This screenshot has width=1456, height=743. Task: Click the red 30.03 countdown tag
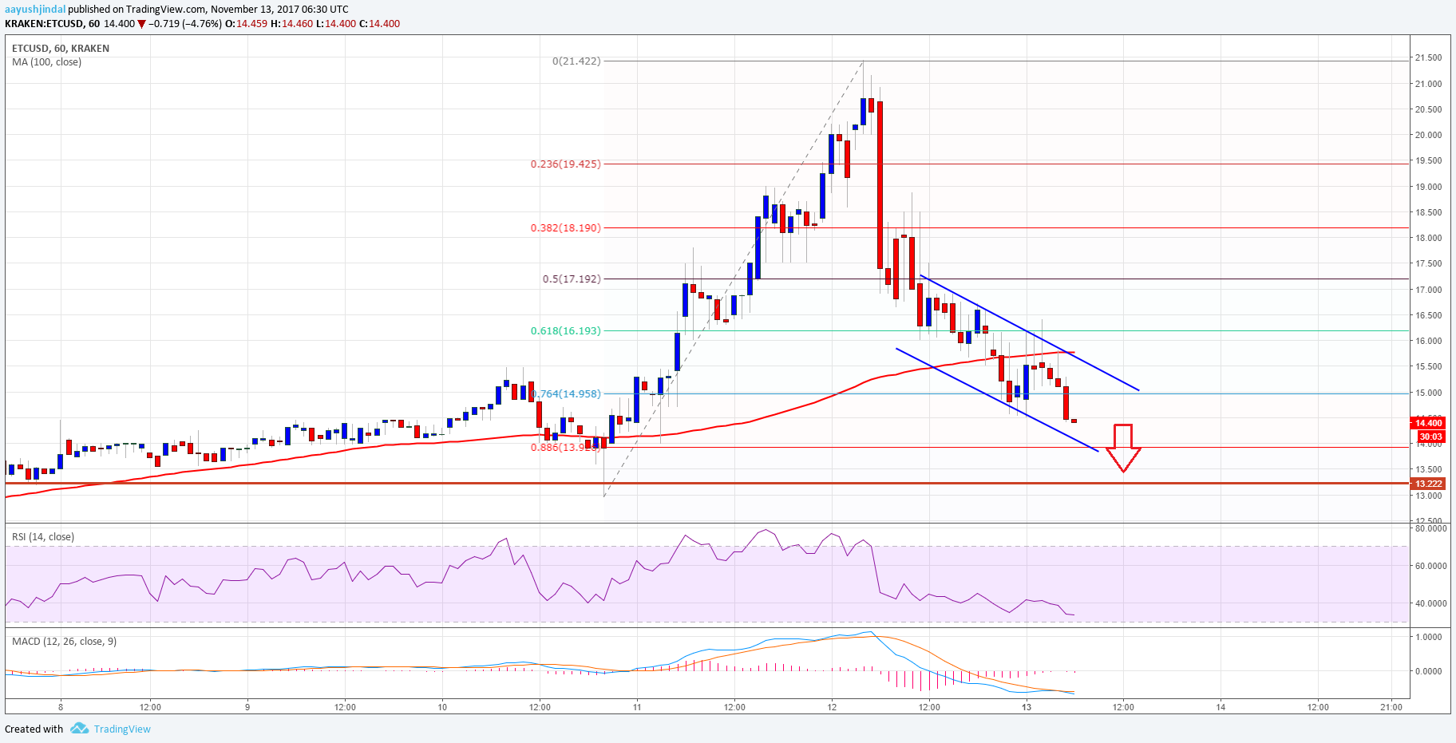click(1430, 437)
